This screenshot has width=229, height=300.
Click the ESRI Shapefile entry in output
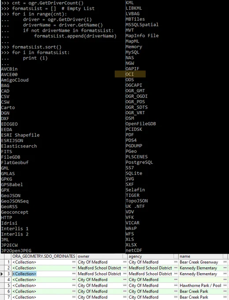tap(20, 135)
